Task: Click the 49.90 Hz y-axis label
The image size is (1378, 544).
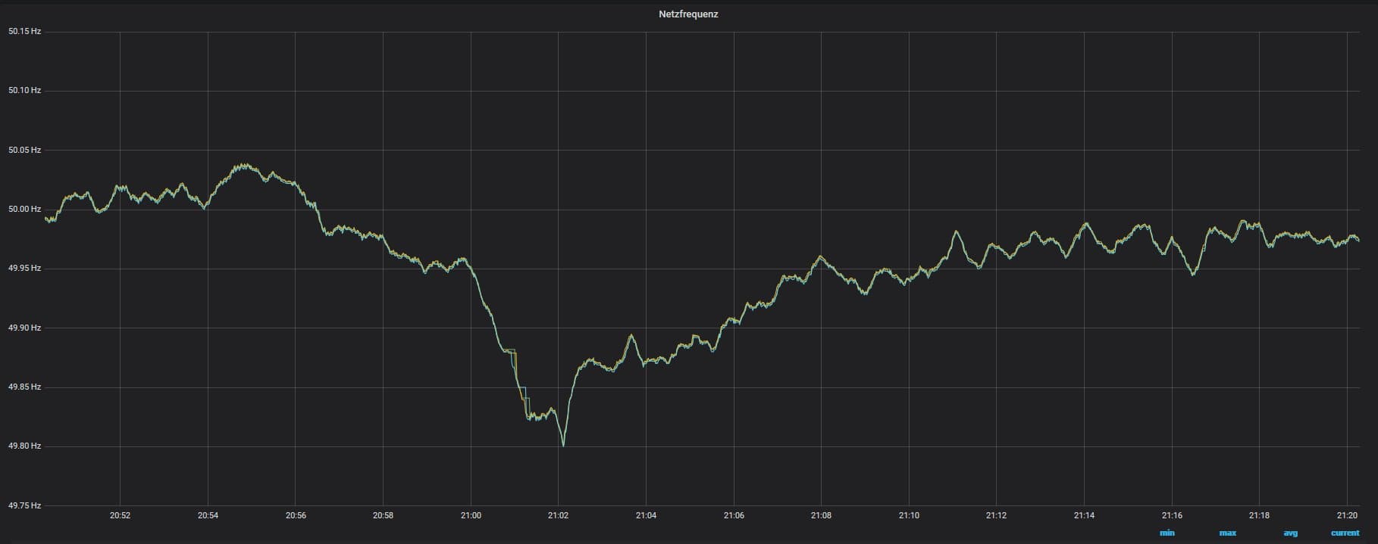Action: tap(24, 328)
